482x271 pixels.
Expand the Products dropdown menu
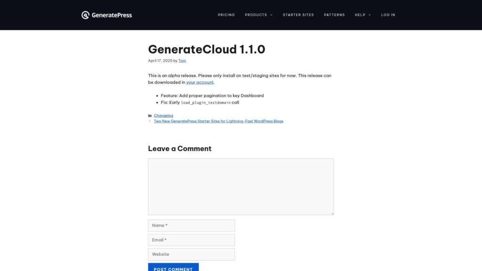coord(258,15)
